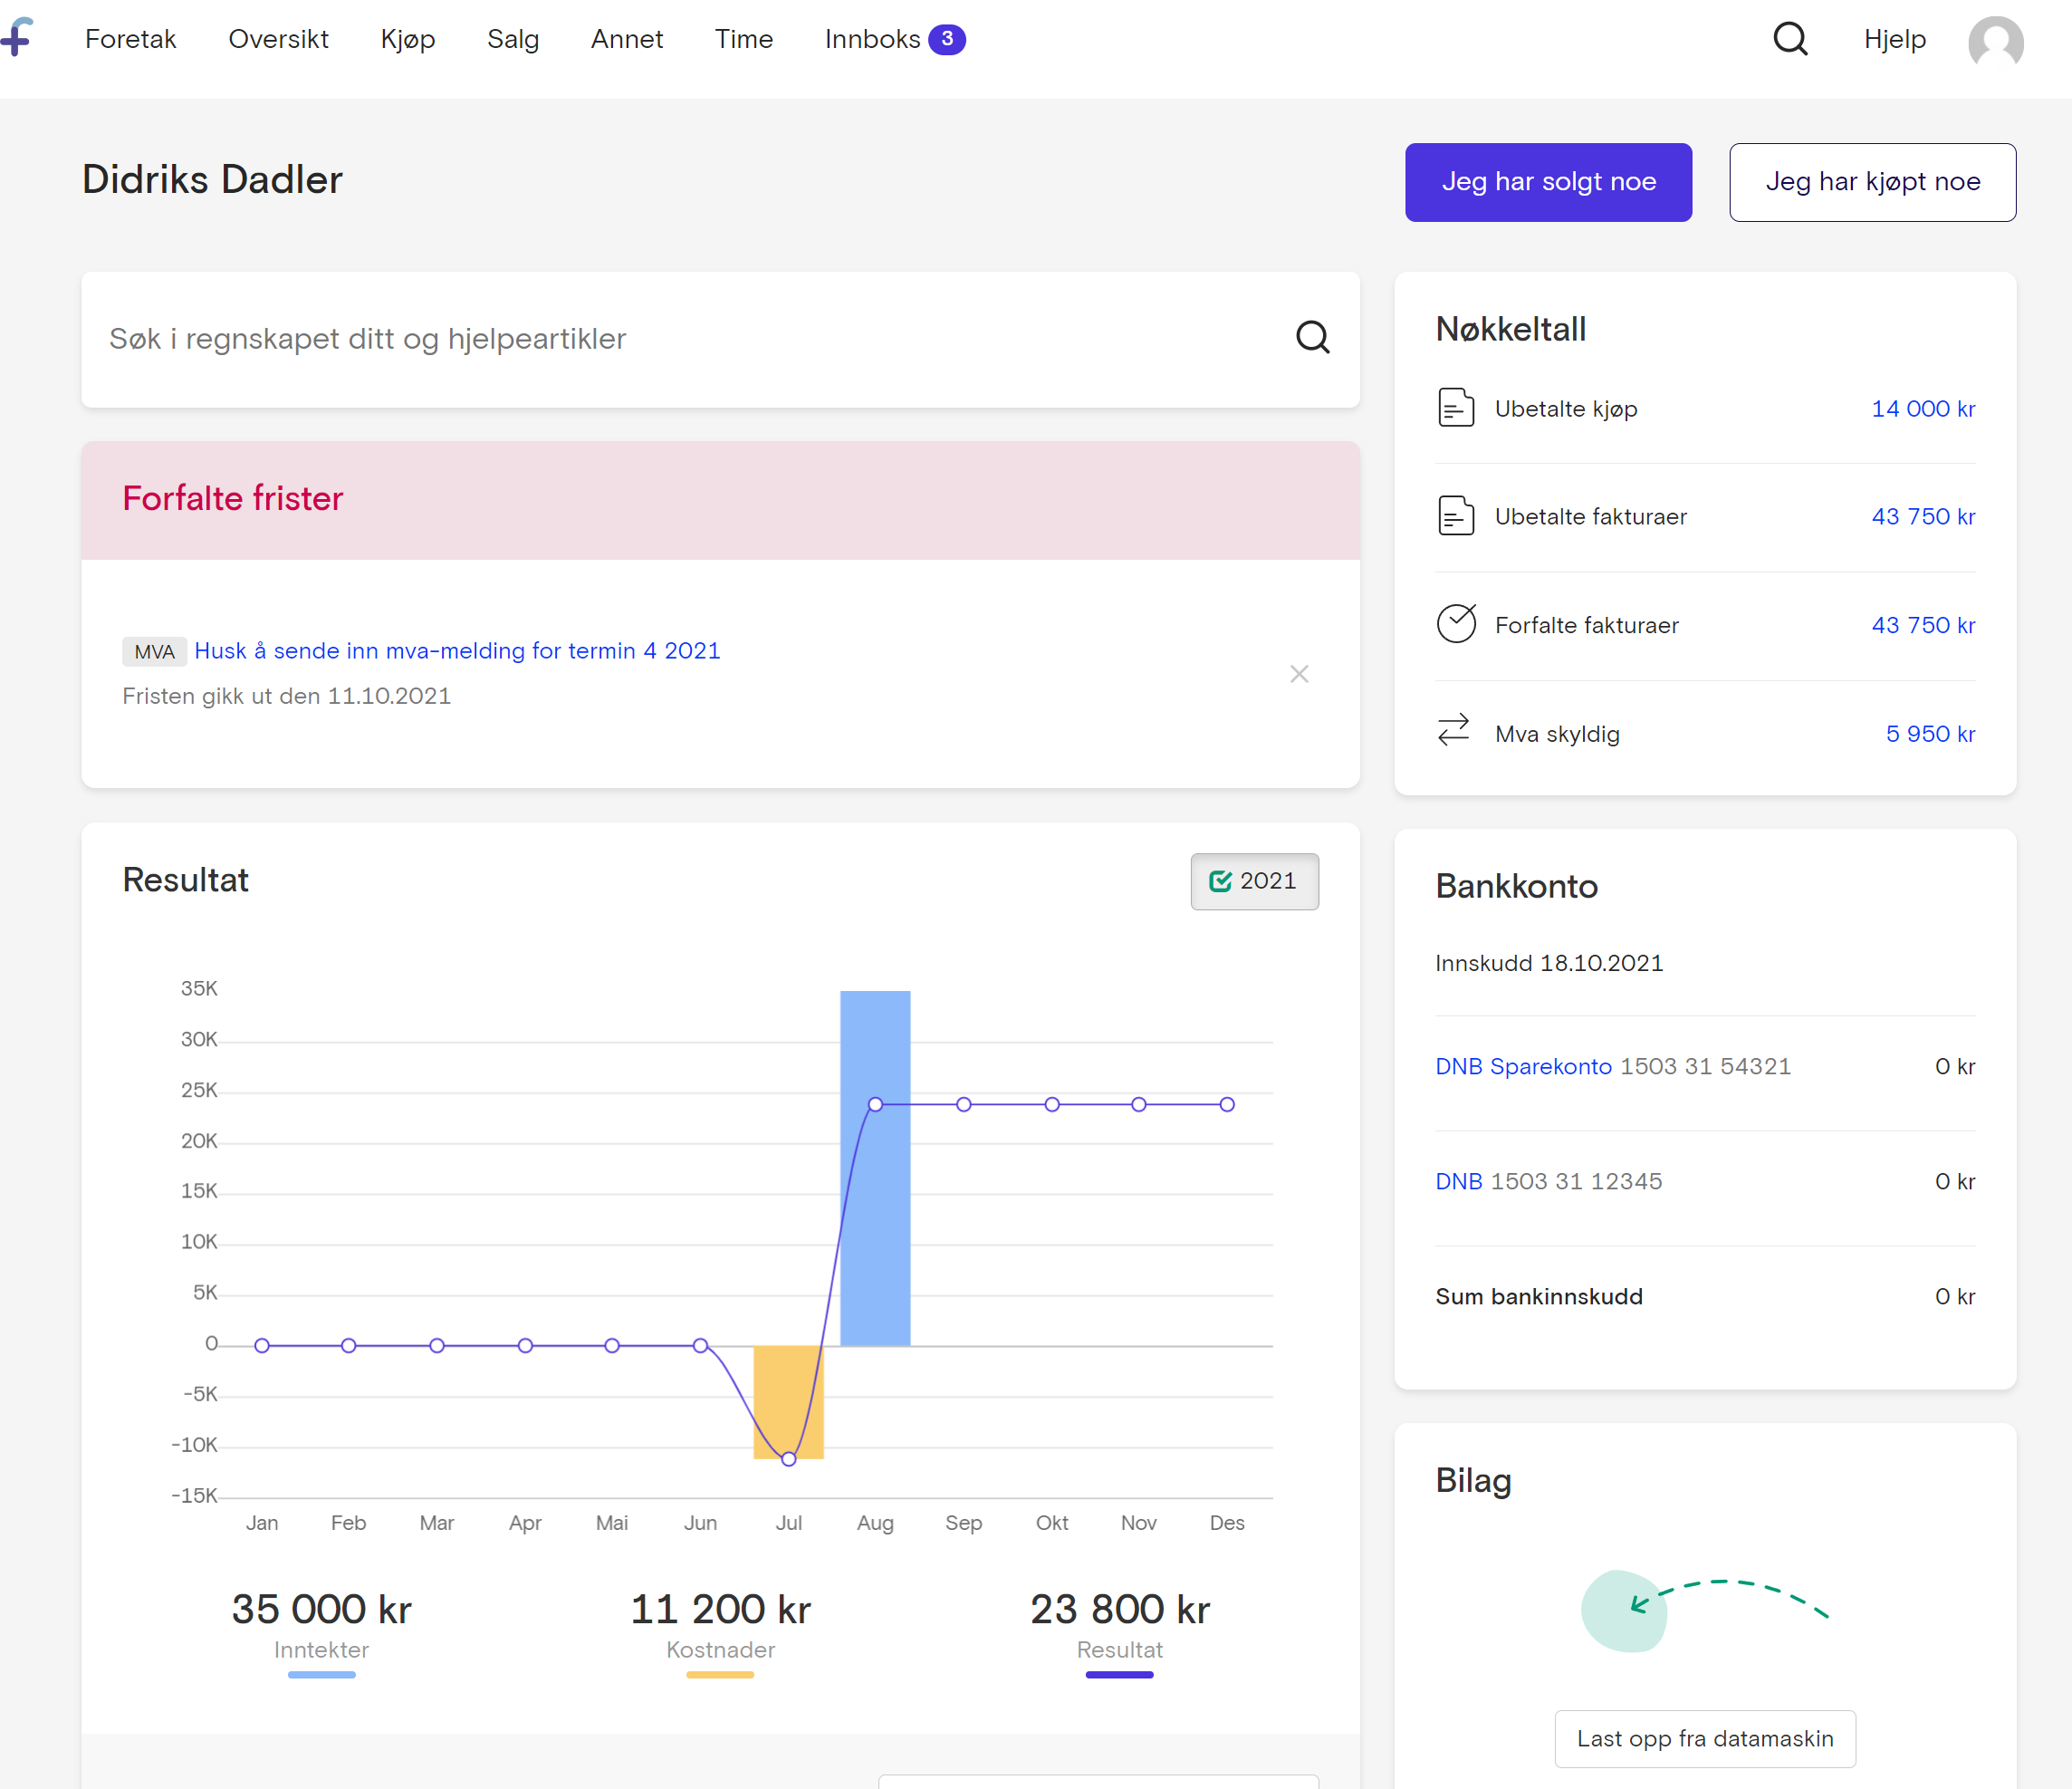Click the orange Kostnader legend bar
Viewport: 2072px width, 1789px height.
720,1675
